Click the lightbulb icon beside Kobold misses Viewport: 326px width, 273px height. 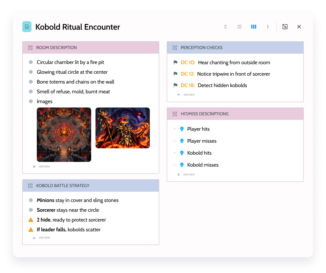[182, 165]
